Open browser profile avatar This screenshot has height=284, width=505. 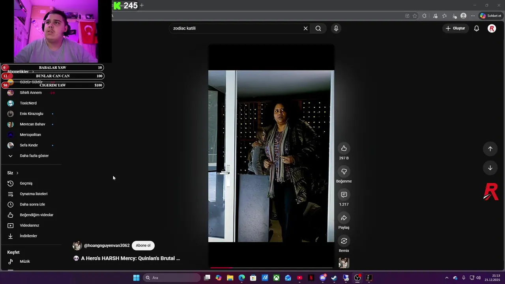[464, 16]
